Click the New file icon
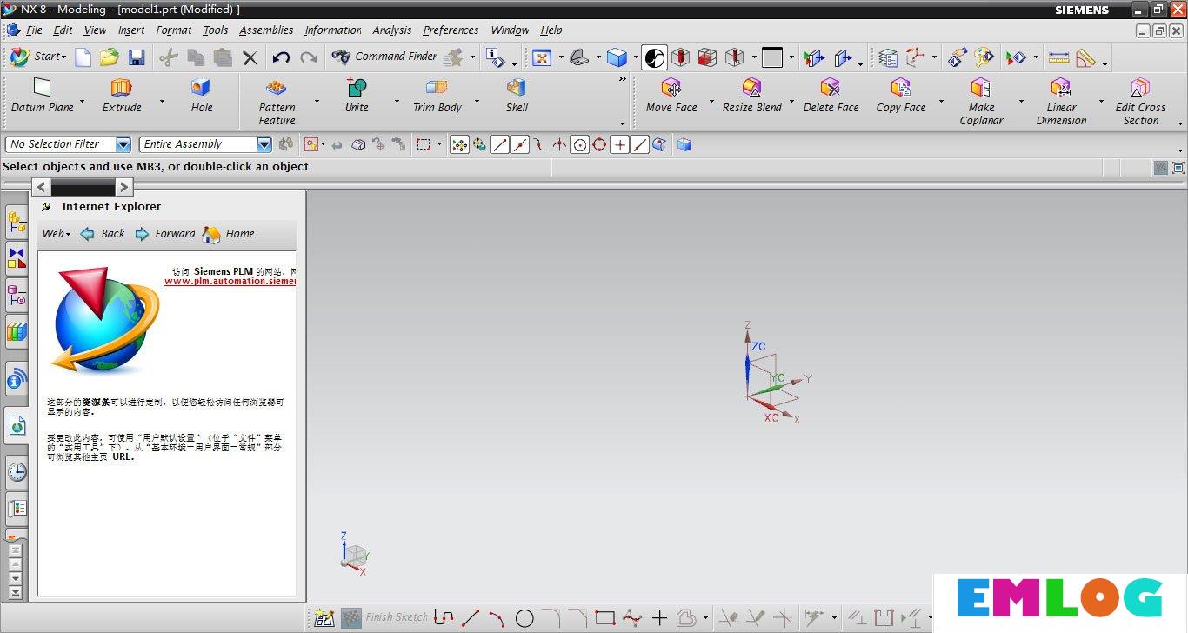Screen dimensions: 1188x633 tap(83, 57)
